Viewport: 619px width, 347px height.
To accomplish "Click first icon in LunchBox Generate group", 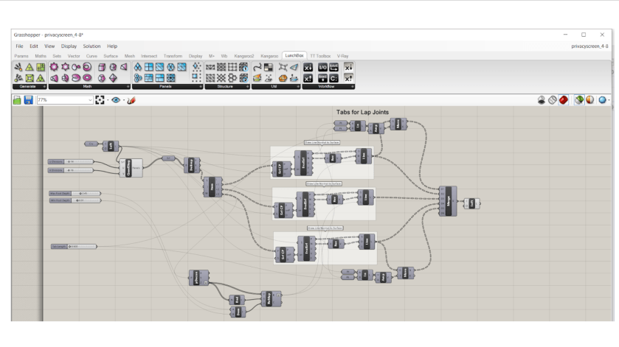I will pyautogui.click(x=18, y=67).
